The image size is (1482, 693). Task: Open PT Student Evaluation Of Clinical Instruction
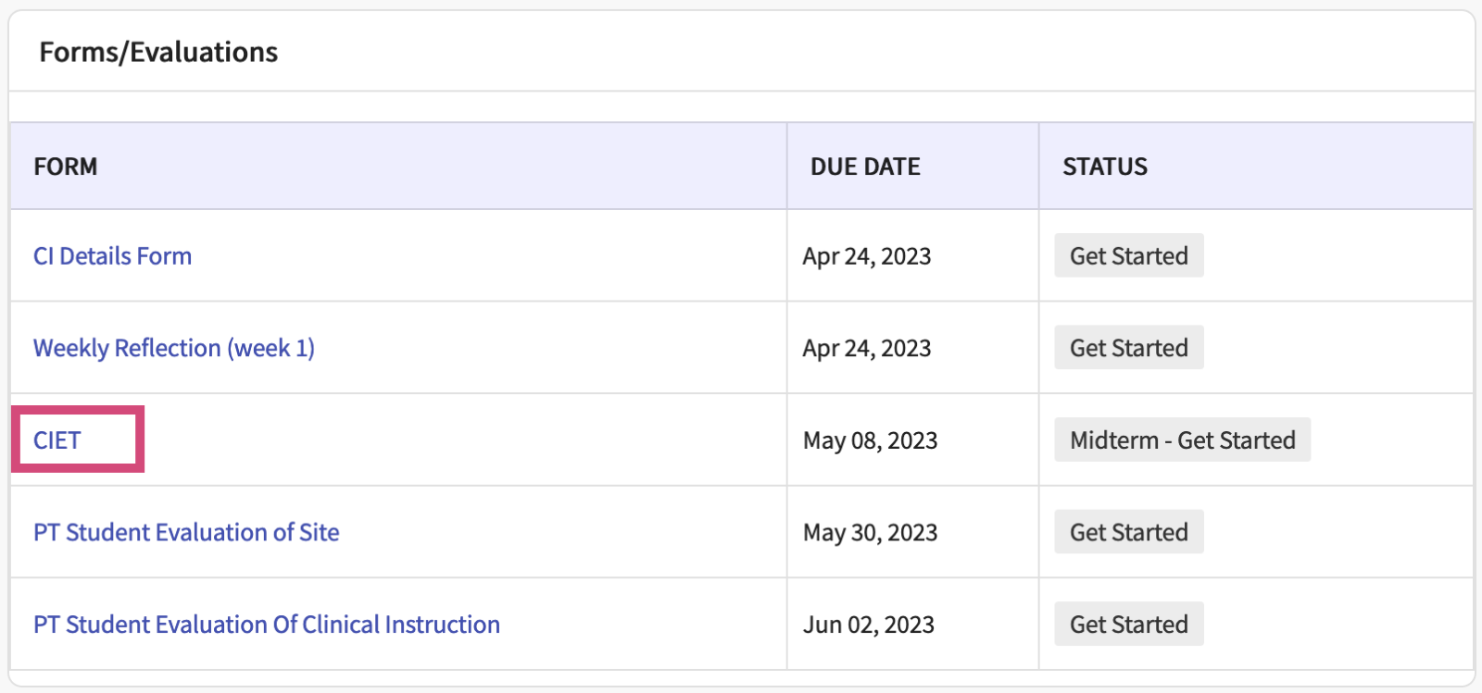click(267, 625)
